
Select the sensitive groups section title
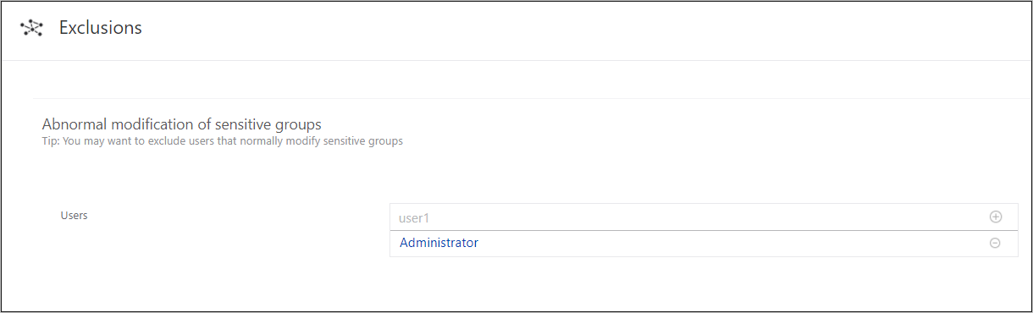pos(182,124)
